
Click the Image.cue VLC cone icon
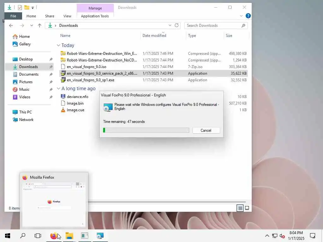pos(63,110)
